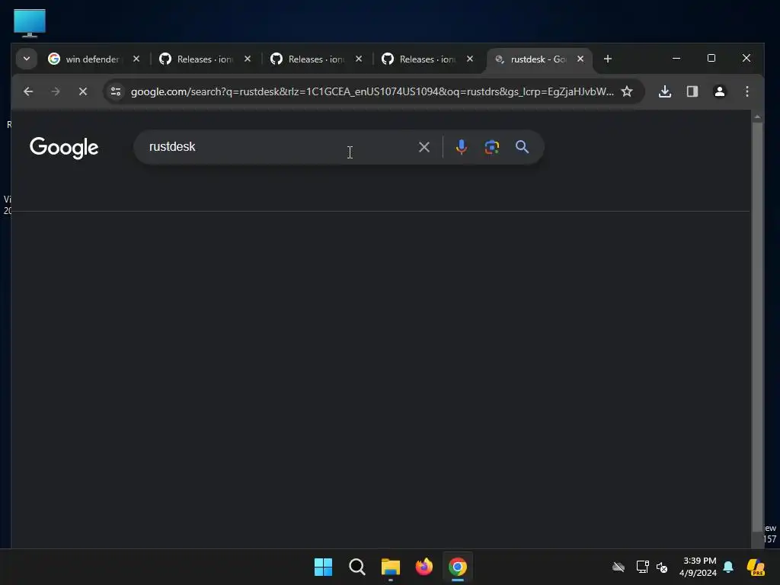This screenshot has width=780, height=585.
Task: Open a new tab with plus button
Action: coord(607,59)
